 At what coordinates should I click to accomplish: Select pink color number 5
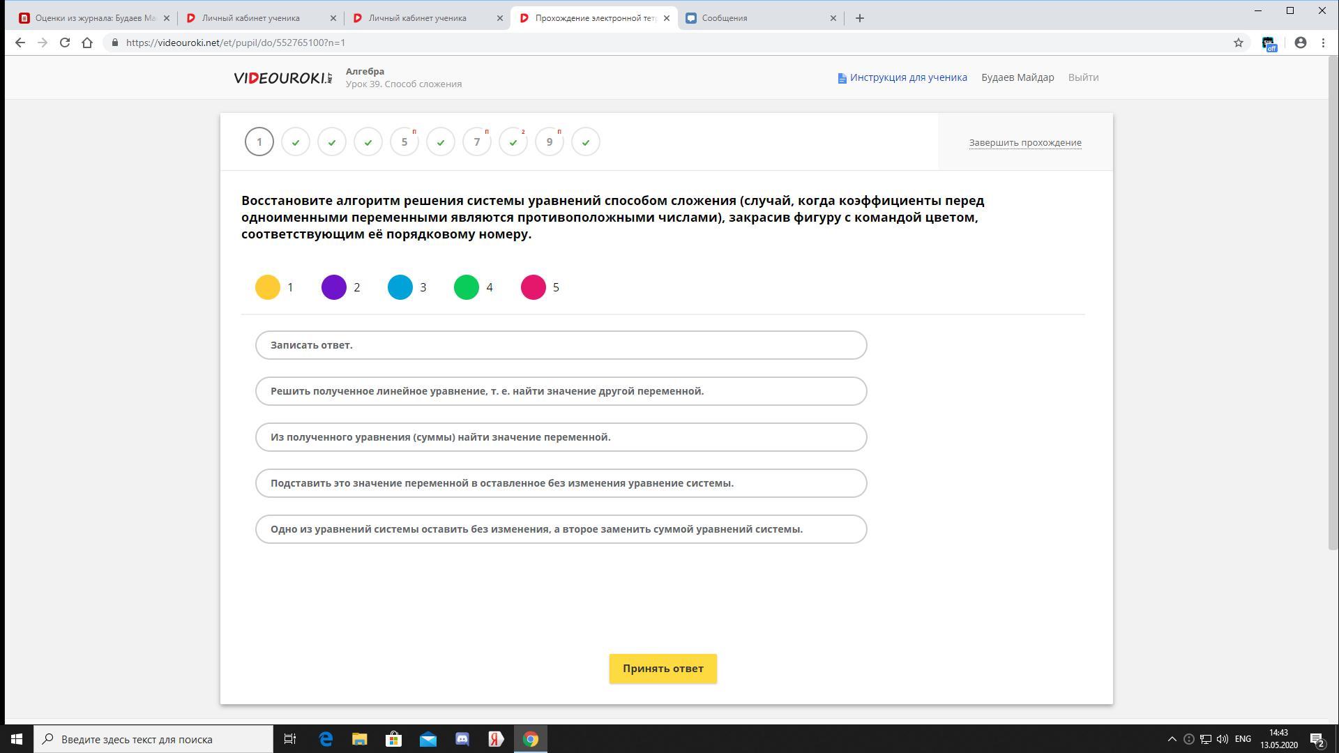point(534,287)
